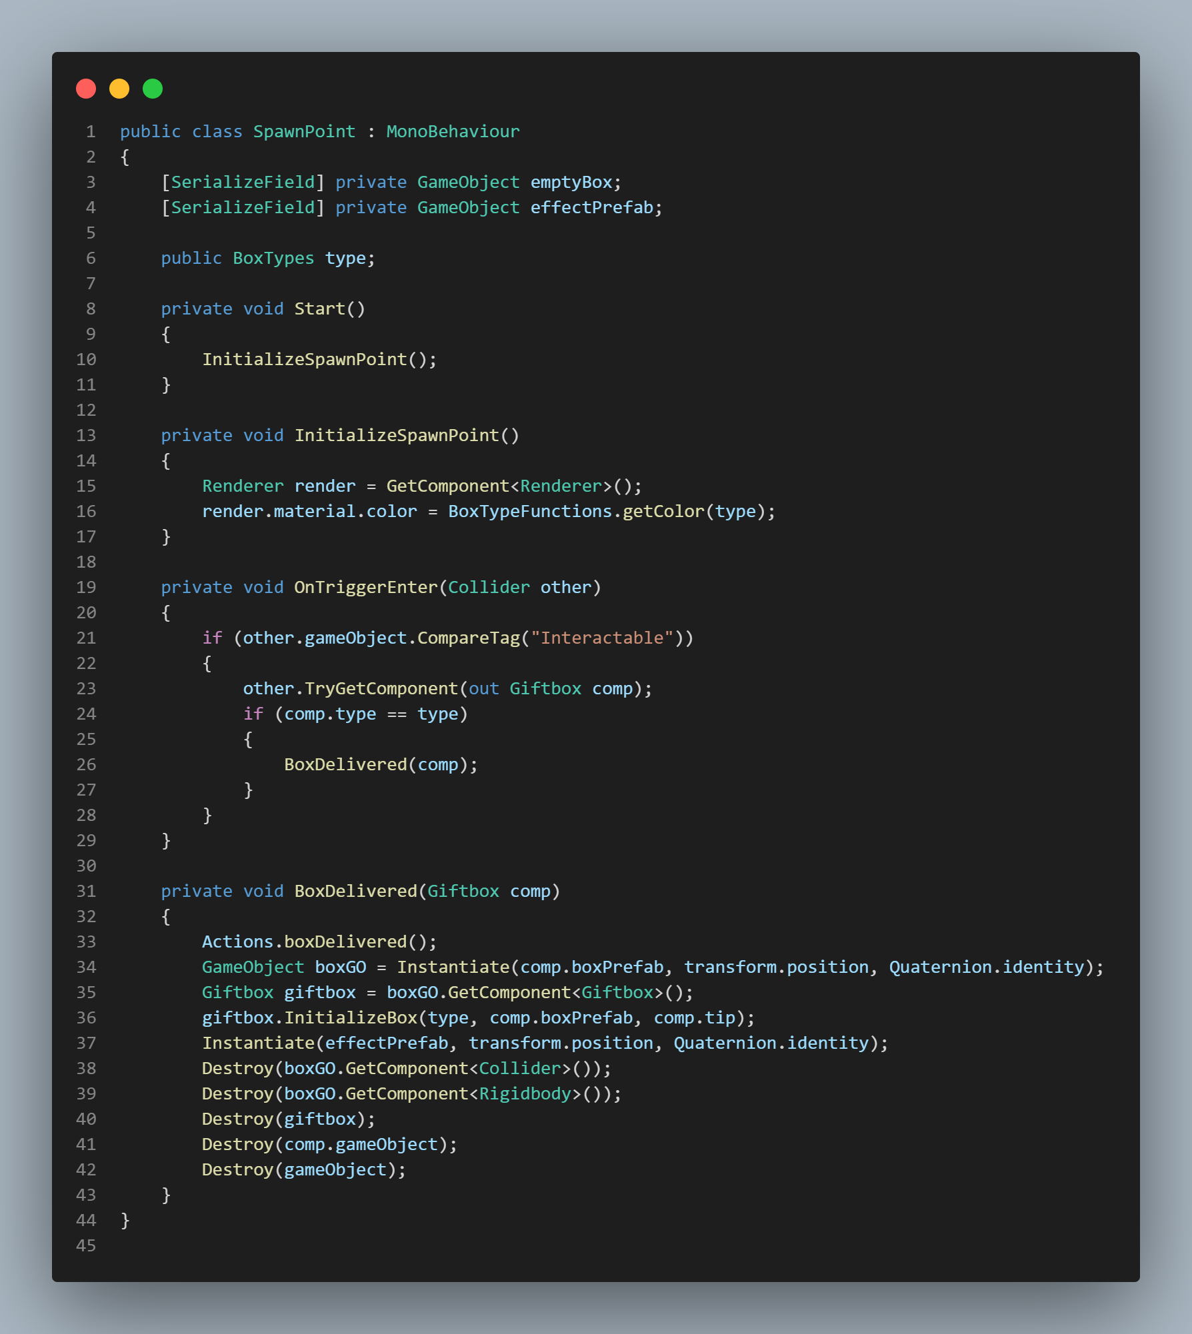Click comp.tip on line 36
This screenshot has height=1334, width=1192.
pyautogui.click(x=694, y=1017)
